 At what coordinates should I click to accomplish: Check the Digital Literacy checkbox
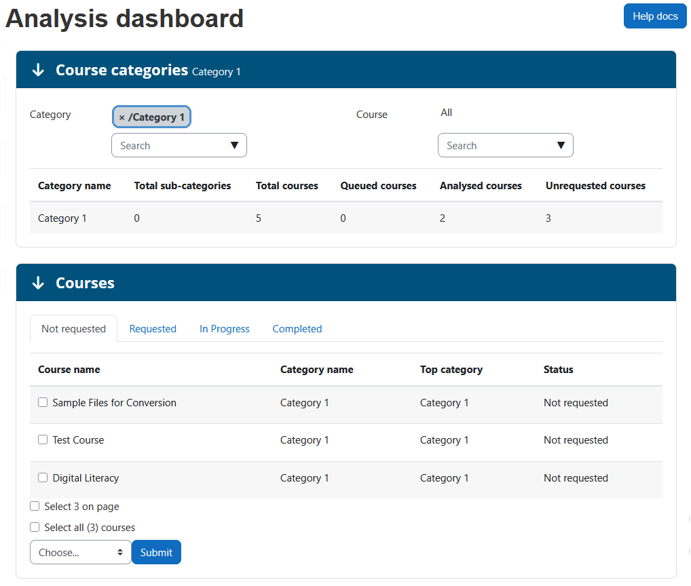pyautogui.click(x=43, y=477)
